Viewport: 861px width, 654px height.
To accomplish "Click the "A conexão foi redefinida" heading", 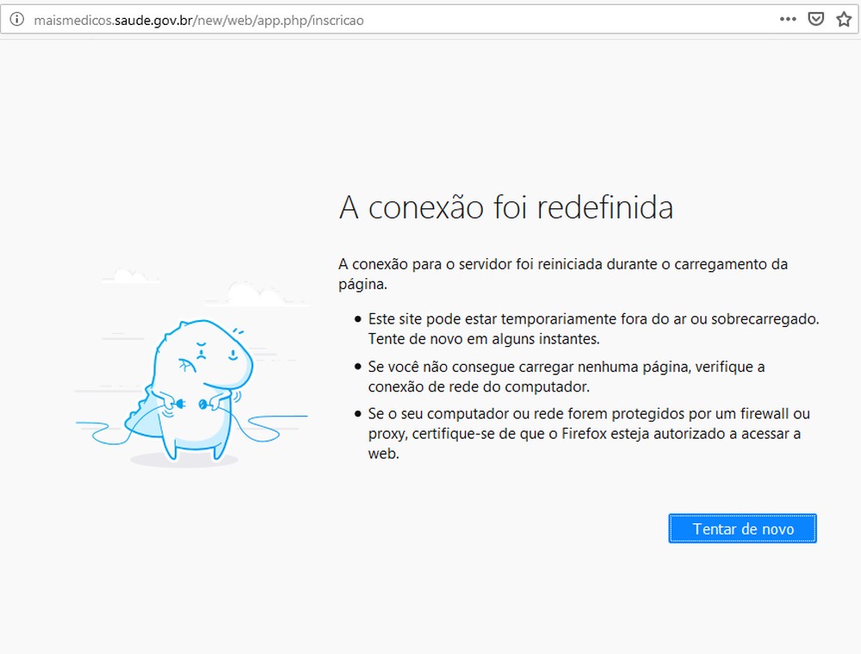I will pyautogui.click(x=506, y=207).
